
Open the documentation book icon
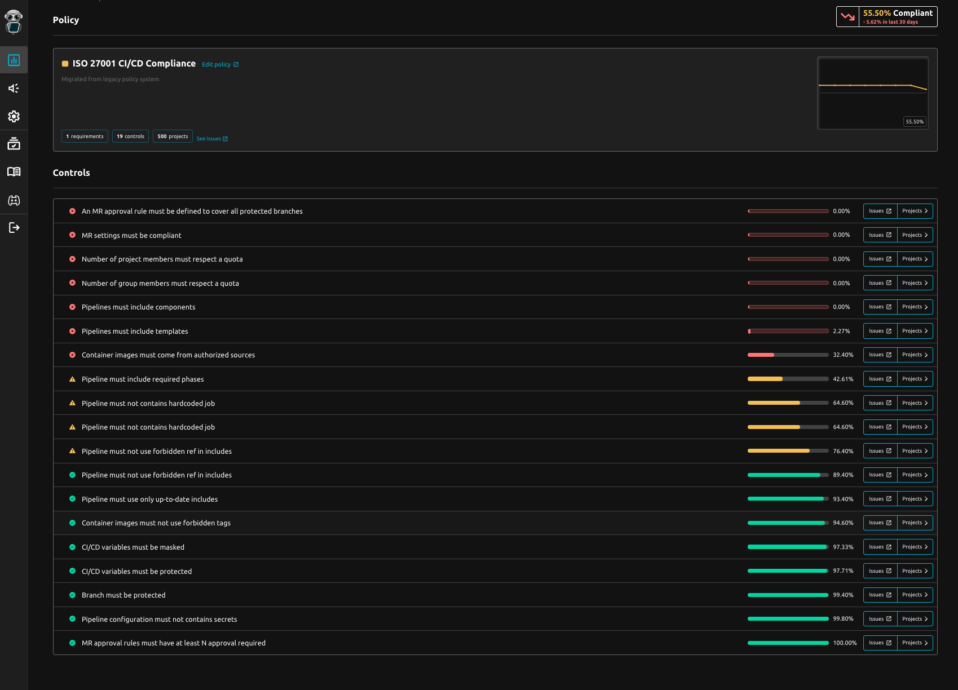[x=14, y=172]
